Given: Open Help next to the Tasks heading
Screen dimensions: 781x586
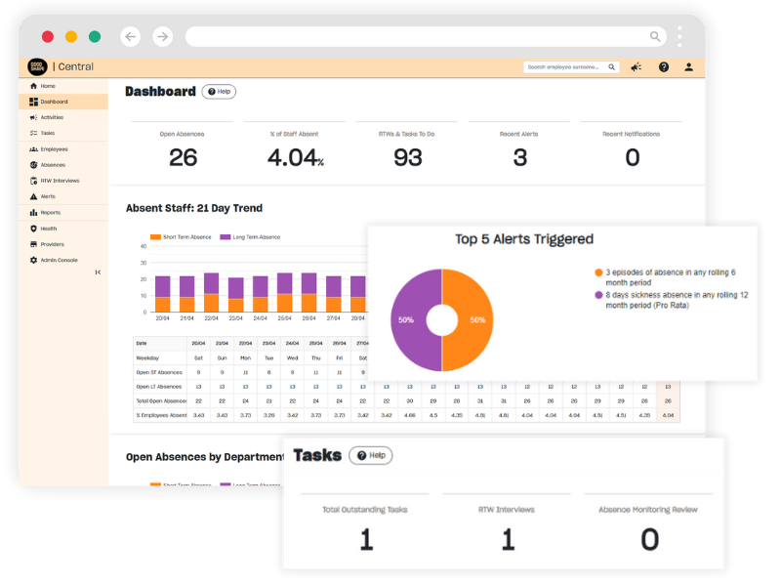Looking at the screenshot, I should pyautogui.click(x=369, y=455).
